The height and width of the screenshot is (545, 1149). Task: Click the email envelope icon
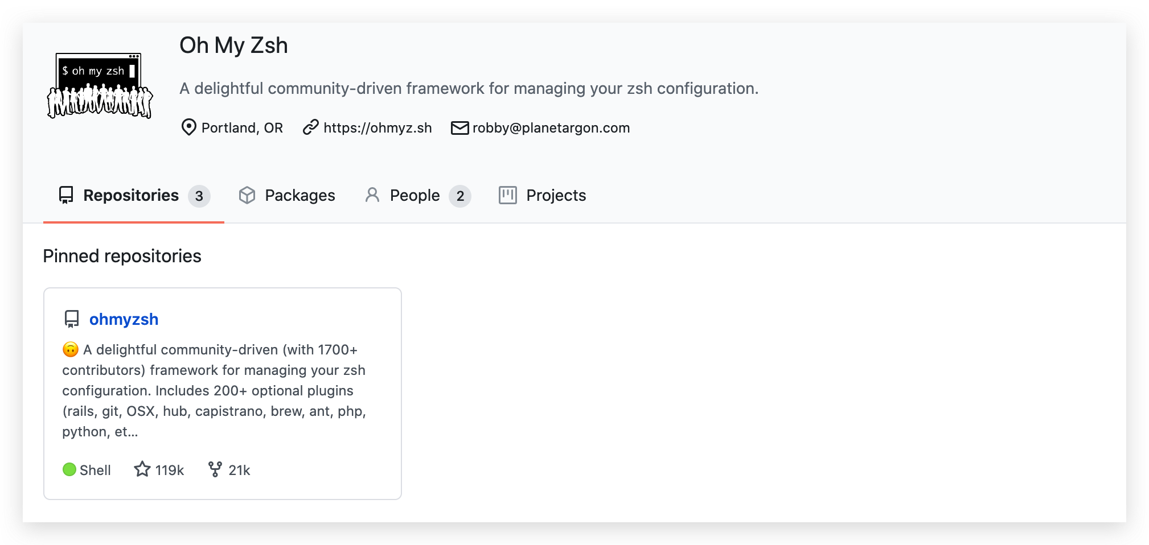point(459,128)
